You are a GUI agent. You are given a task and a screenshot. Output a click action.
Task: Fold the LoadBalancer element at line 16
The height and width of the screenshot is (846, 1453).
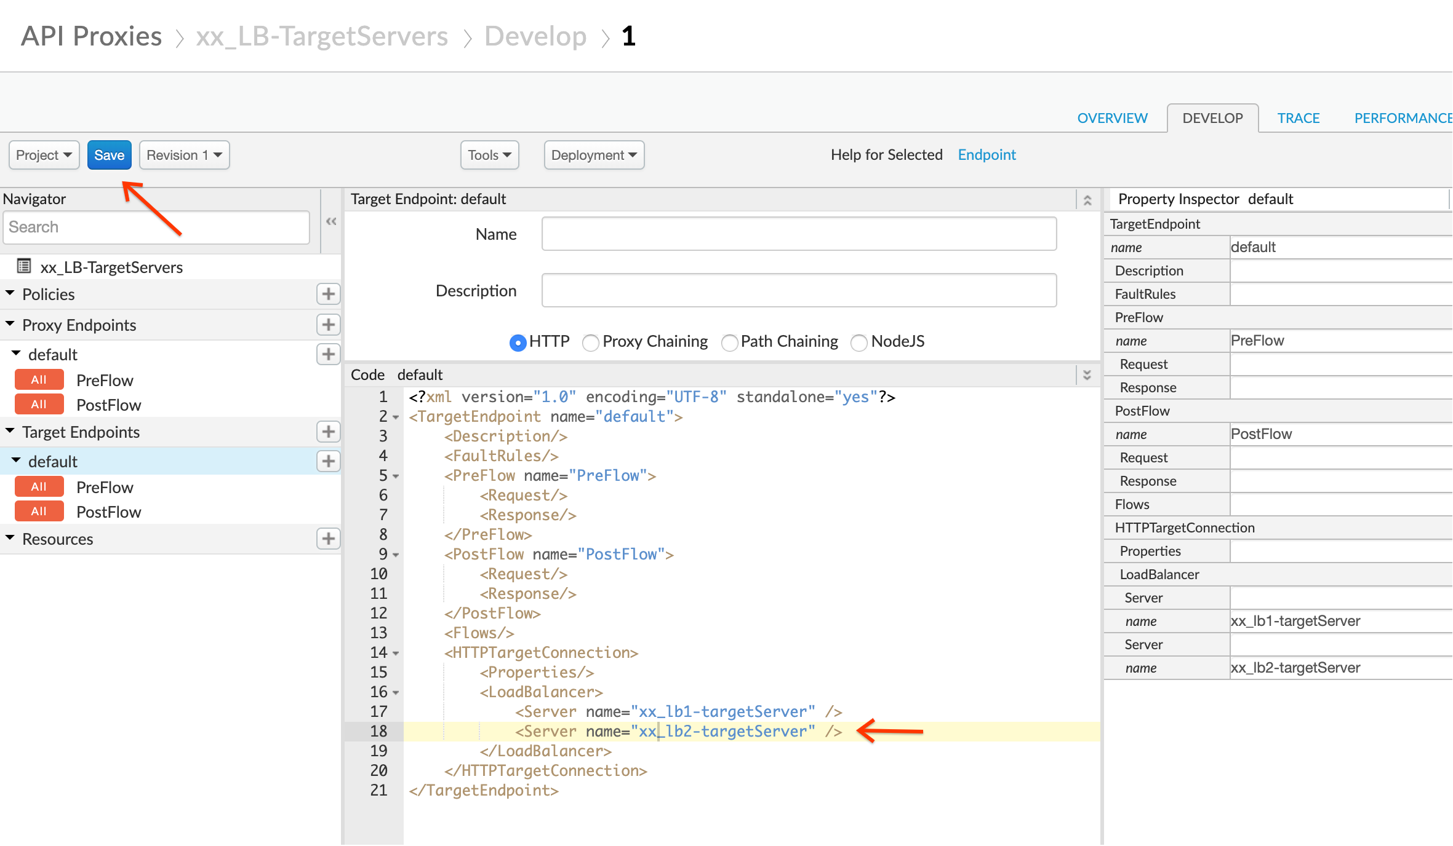[396, 693]
